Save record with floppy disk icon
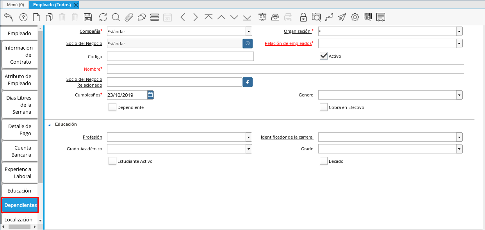The height and width of the screenshot is (230, 485). pyautogui.click(x=88, y=17)
